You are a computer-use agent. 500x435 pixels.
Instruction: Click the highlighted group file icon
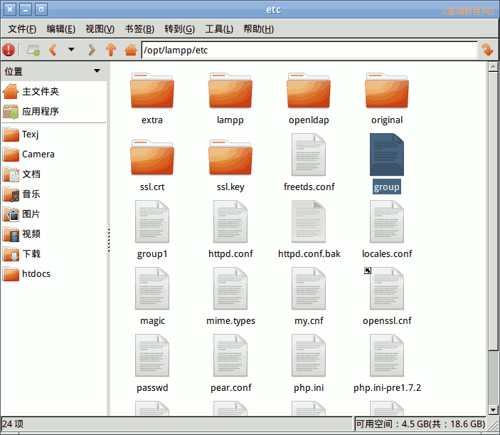pyautogui.click(x=387, y=154)
